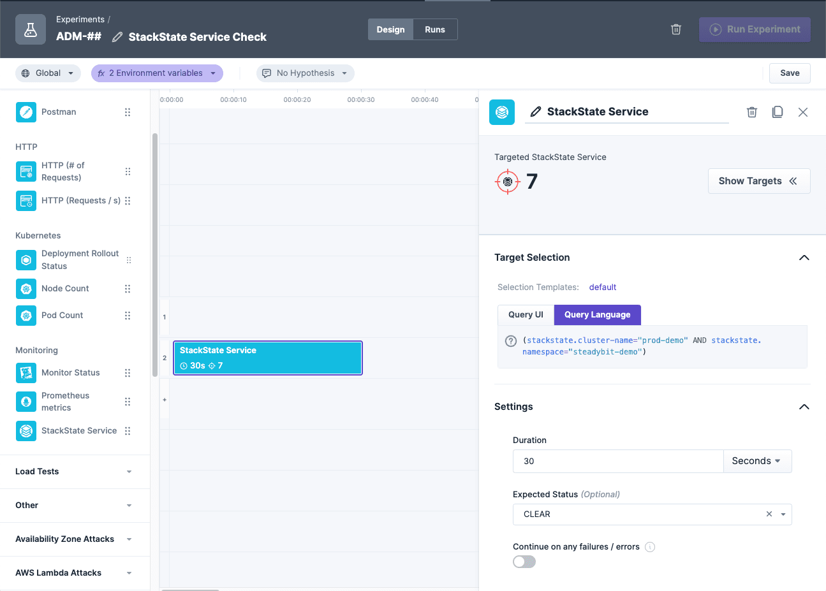This screenshot has height=591, width=826.
Task: Expand the Load Tests section
Action: pos(75,471)
